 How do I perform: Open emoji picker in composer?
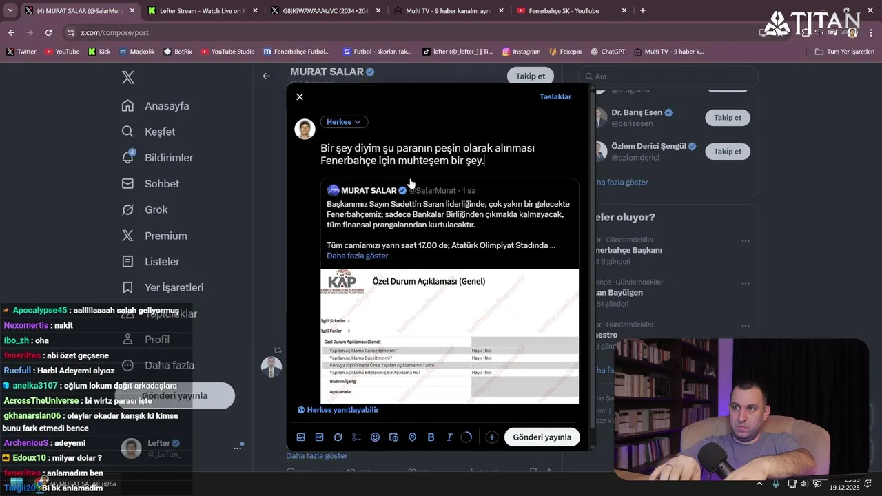(x=376, y=437)
